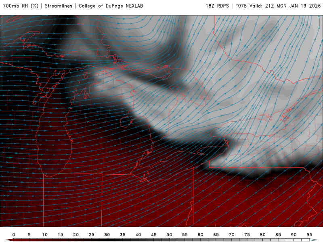Click the "F075" forecast hour text
The width and height of the screenshot is (323, 242).
pos(241,6)
